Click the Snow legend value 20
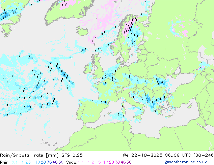Viewport: 214px width, 165px height. click(111, 162)
